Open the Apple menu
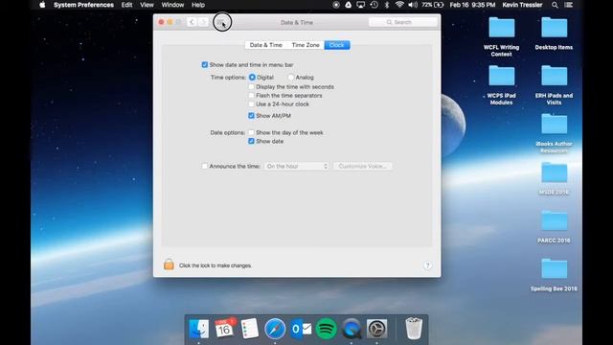Viewport: 613px width, 345px height. 42,5
